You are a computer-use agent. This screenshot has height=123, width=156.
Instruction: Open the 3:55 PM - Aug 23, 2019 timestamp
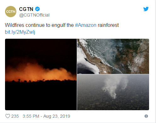tap(46, 116)
